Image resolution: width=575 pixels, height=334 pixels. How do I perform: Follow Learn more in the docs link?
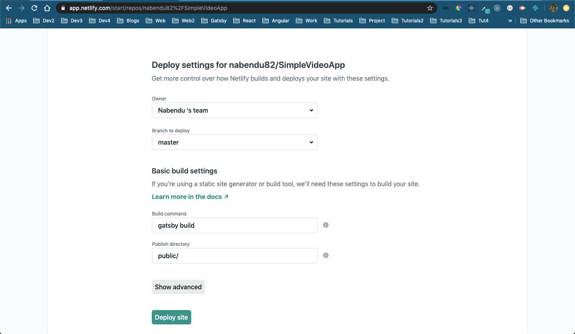[190, 197]
